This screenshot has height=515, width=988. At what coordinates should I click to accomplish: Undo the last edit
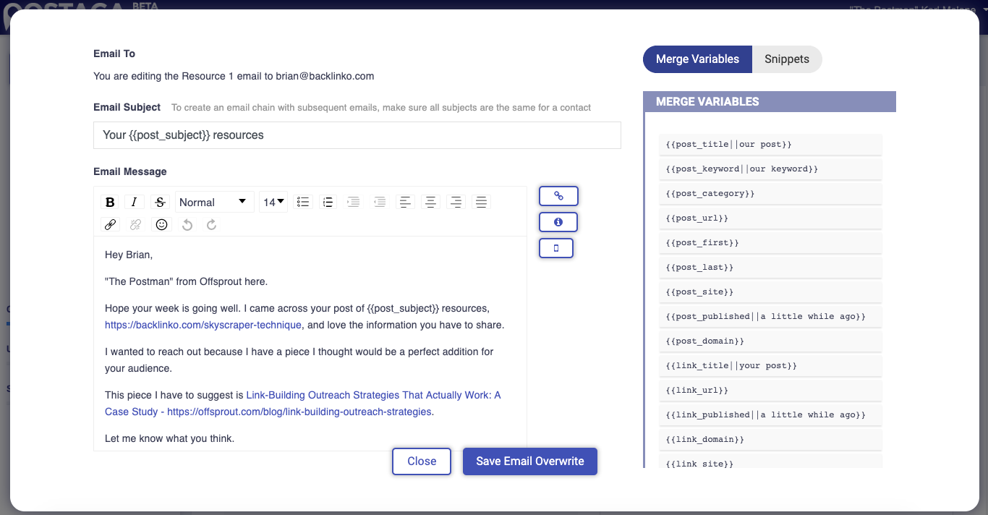click(x=187, y=225)
